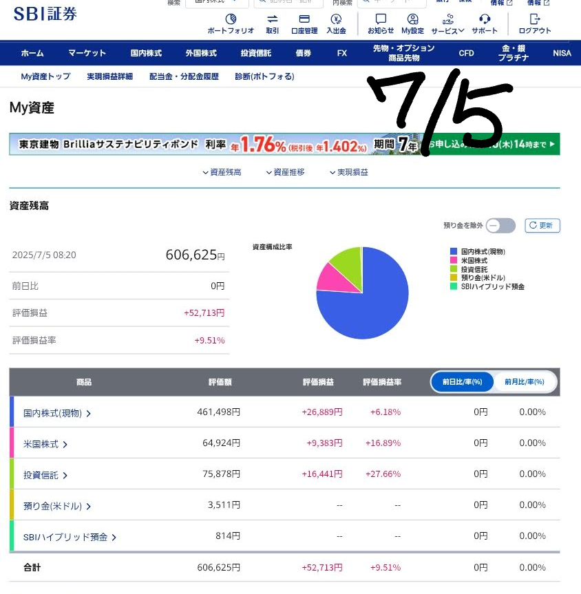The image size is (581, 594).
Task: Open マーケット in main navigation
Action: pos(87,53)
